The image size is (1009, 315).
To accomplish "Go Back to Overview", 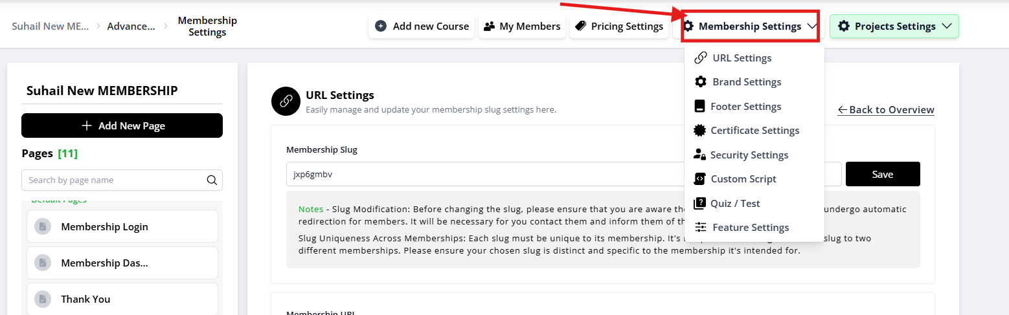I will [886, 110].
